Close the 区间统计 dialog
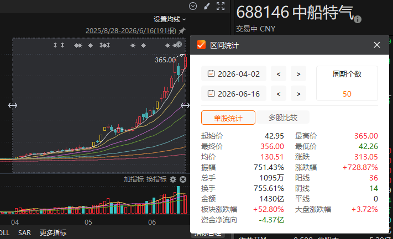This screenshot has height=239, width=393. click(x=377, y=45)
